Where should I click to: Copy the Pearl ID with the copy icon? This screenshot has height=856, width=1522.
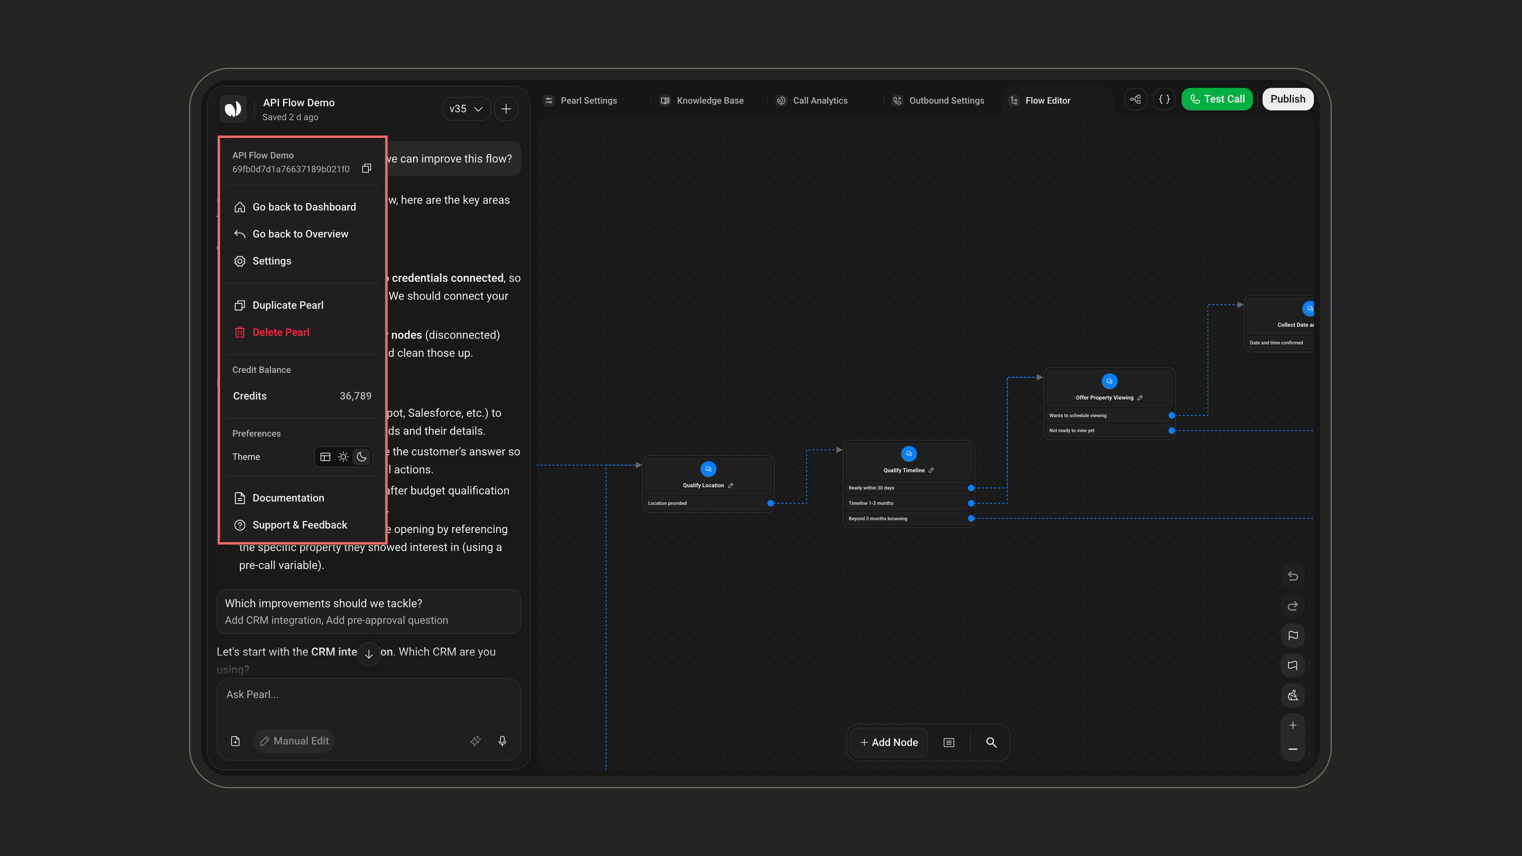pyautogui.click(x=366, y=168)
